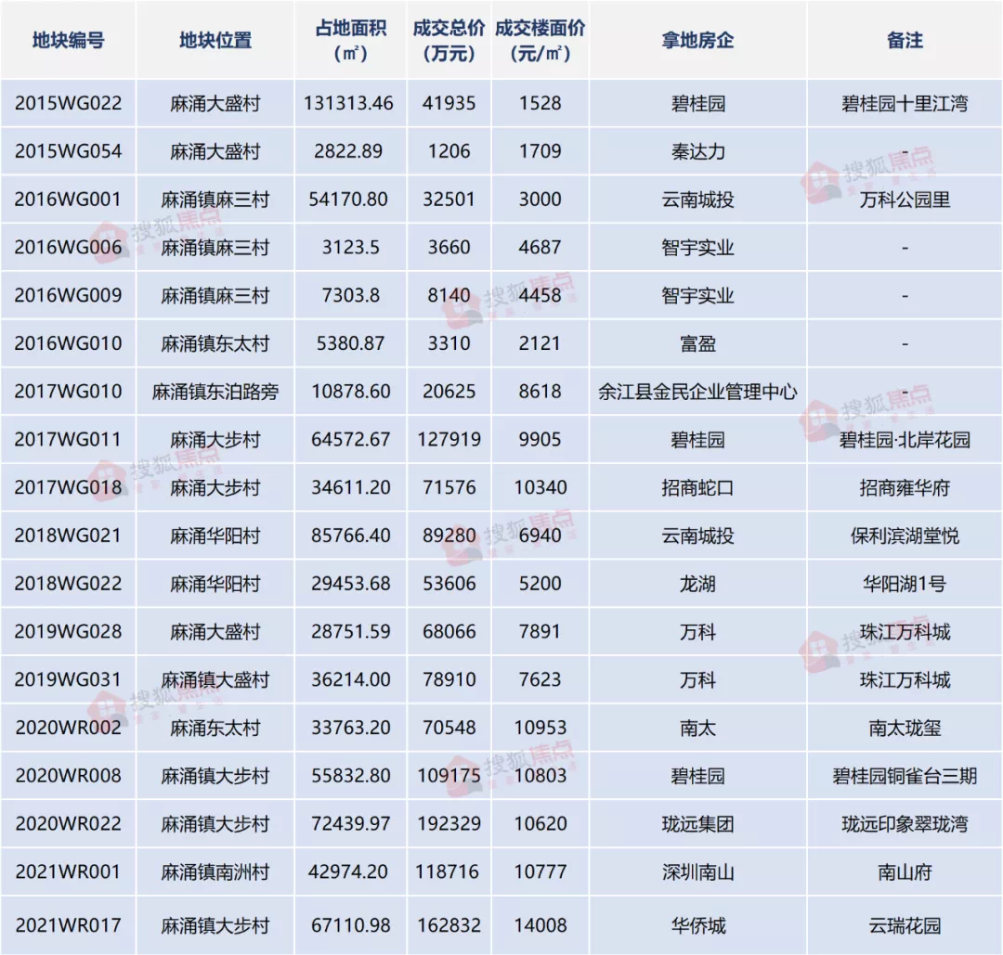The height and width of the screenshot is (955, 1003).
Task: Select cell 2017WG011
Action: tap(69, 440)
